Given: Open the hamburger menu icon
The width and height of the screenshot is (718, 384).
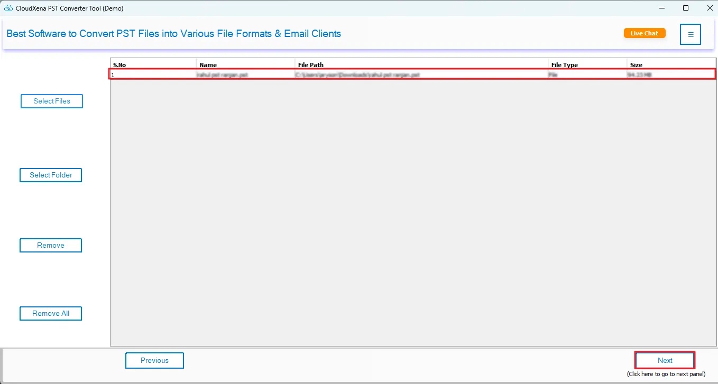Looking at the screenshot, I should point(690,34).
